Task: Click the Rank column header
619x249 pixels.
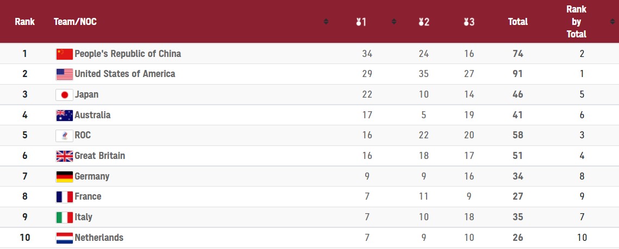Action: click(x=24, y=22)
